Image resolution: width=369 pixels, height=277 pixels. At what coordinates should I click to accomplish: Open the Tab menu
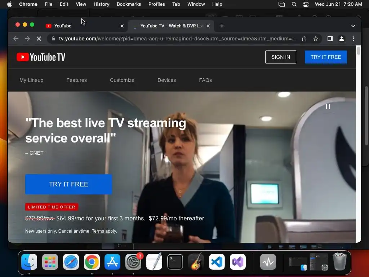point(176,4)
